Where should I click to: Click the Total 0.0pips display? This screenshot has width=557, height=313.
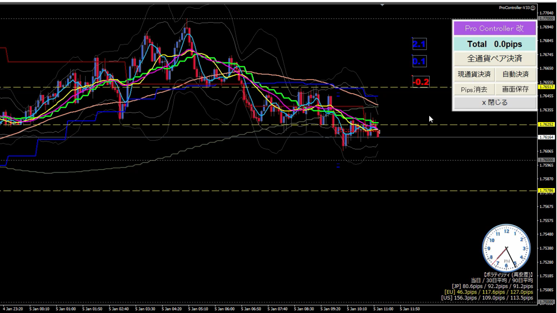pyautogui.click(x=494, y=44)
